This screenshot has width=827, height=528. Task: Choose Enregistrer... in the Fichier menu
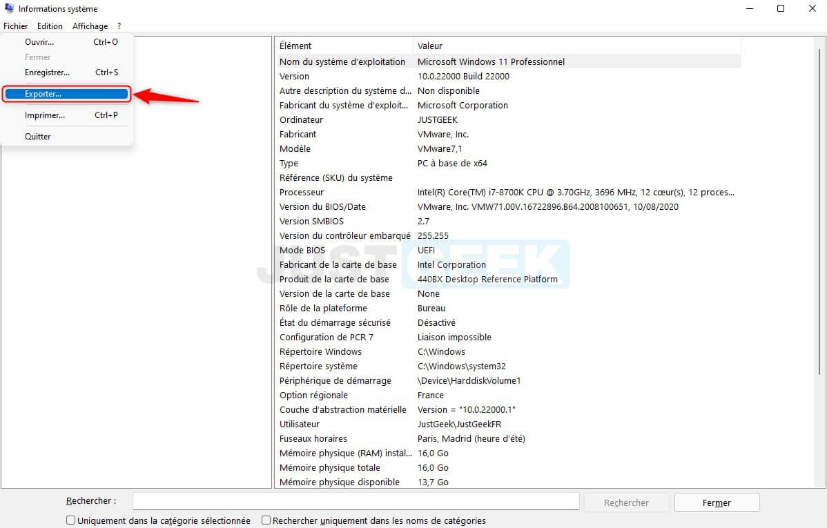(67, 72)
